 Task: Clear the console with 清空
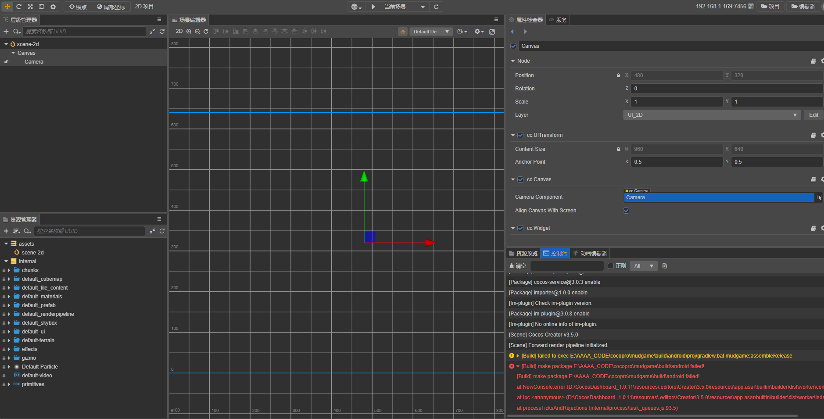coord(518,266)
